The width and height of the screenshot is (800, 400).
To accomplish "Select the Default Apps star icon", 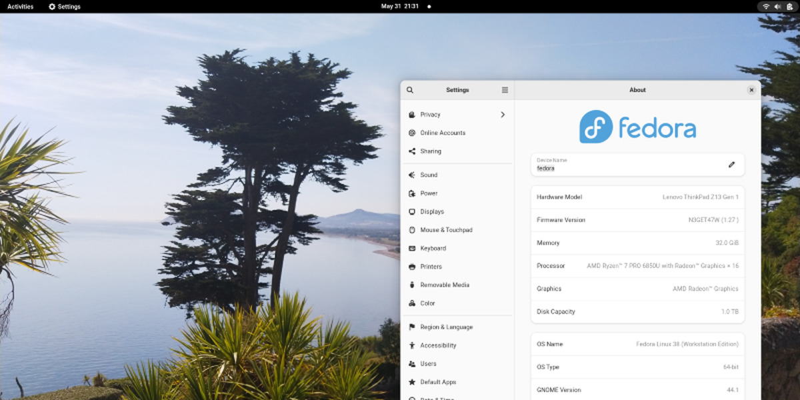I will coord(413,382).
